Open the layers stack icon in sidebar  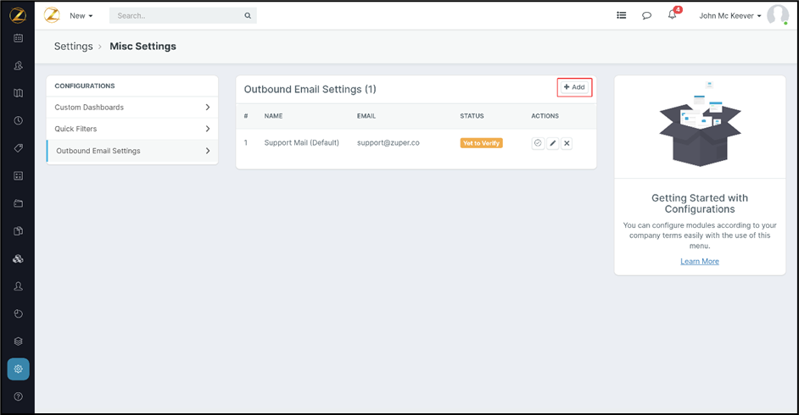tap(19, 341)
